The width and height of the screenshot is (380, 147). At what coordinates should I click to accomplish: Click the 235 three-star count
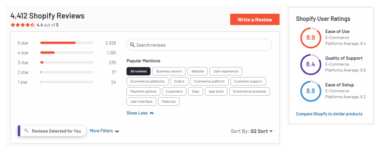point(112,63)
